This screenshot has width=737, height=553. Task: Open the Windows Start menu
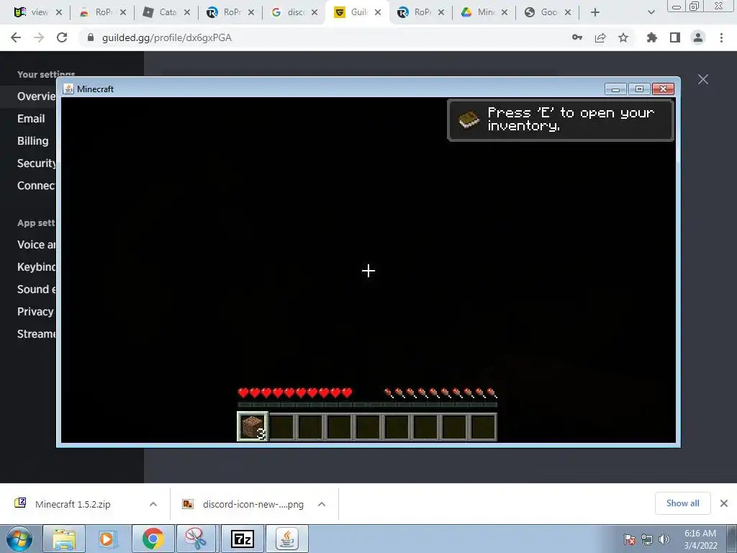(x=19, y=539)
